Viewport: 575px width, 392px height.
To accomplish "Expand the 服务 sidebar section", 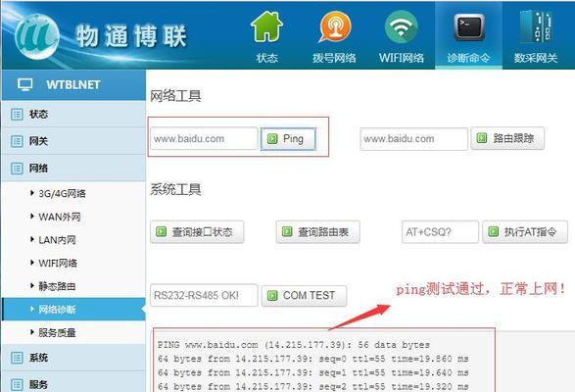I will (73, 384).
